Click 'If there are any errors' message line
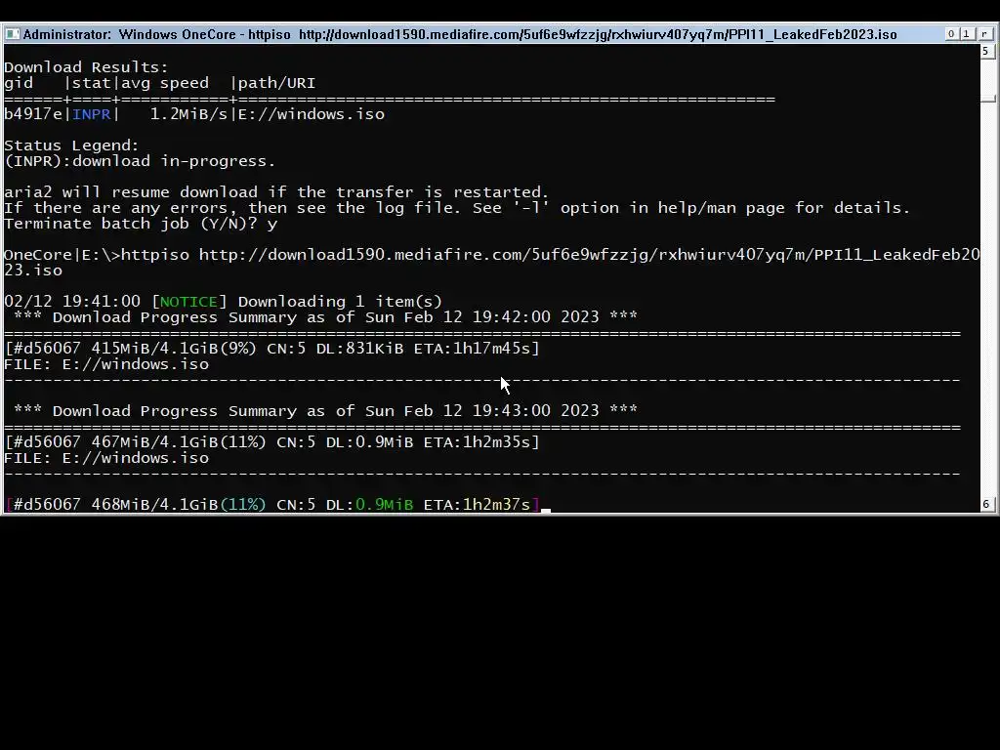This screenshot has width=1000, height=750. click(457, 208)
